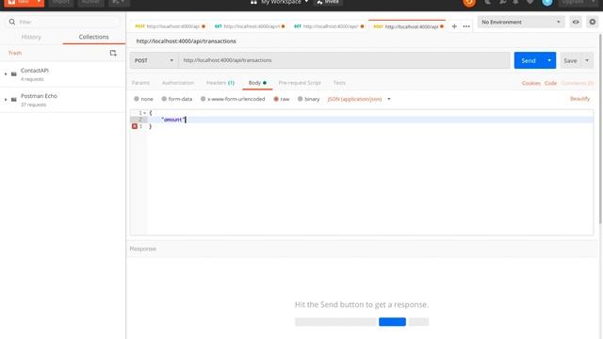This screenshot has width=603, height=339.
Task: Select the form-data radio button
Action: (x=164, y=99)
